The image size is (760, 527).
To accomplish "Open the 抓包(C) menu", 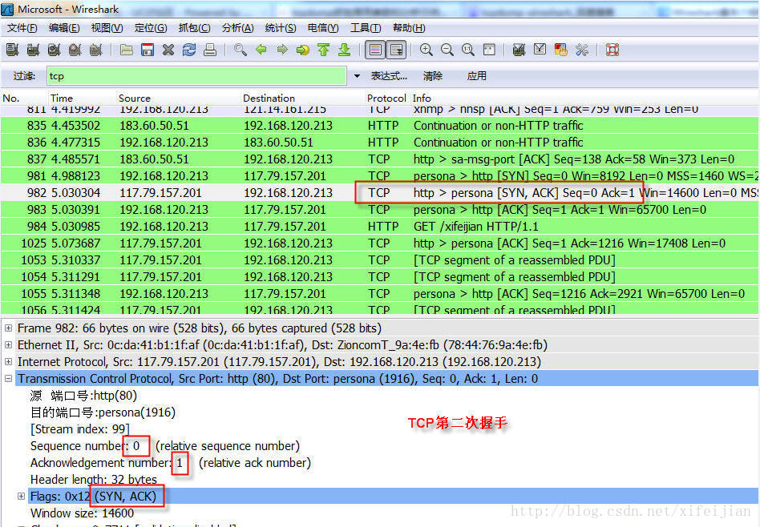I will (x=194, y=28).
